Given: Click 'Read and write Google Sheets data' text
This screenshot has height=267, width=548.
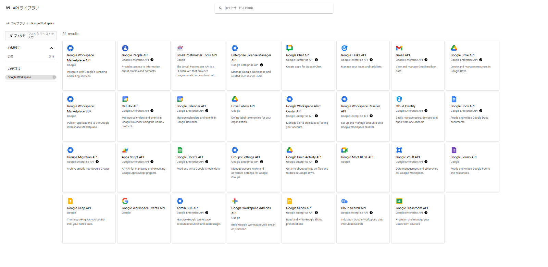Looking at the screenshot, I should point(198,169).
